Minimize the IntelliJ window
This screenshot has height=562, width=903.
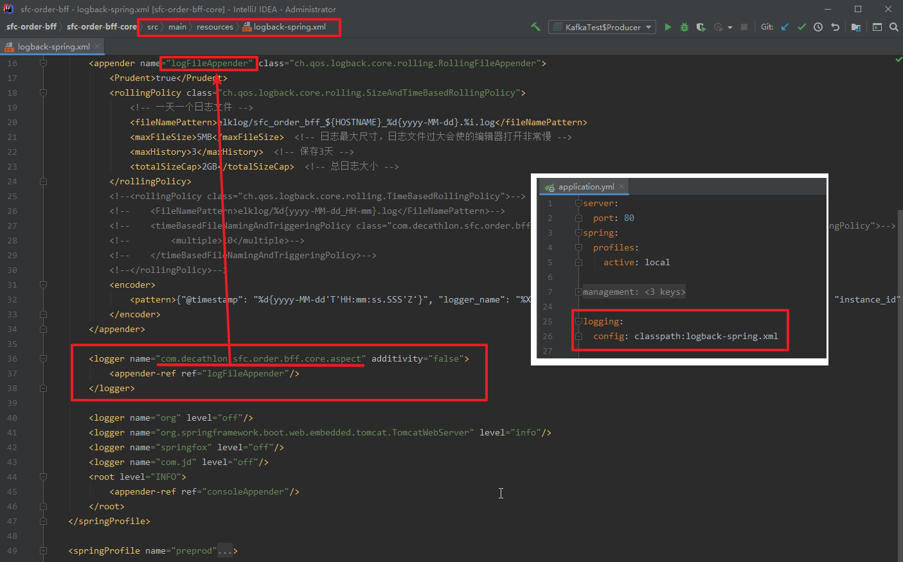click(828, 9)
